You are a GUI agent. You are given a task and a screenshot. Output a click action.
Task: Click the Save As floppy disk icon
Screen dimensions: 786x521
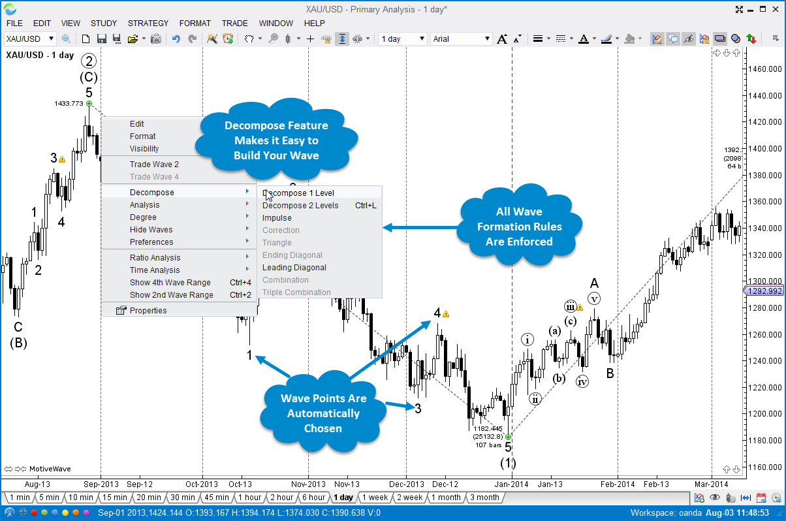(117, 39)
